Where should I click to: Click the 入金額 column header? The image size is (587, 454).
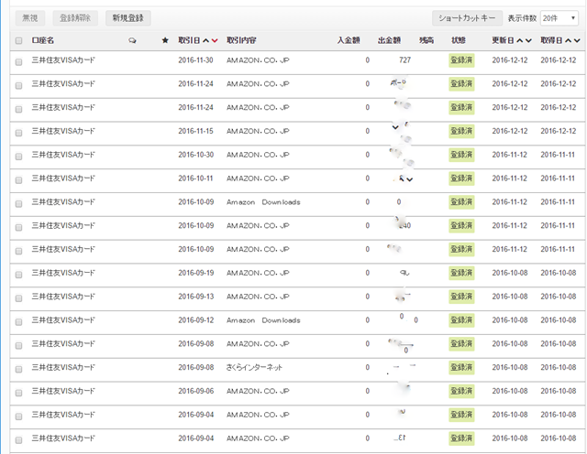349,40
